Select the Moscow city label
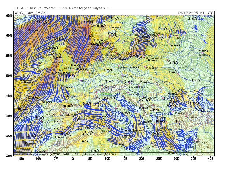This screenshot has width=228, height=171. [205, 55]
